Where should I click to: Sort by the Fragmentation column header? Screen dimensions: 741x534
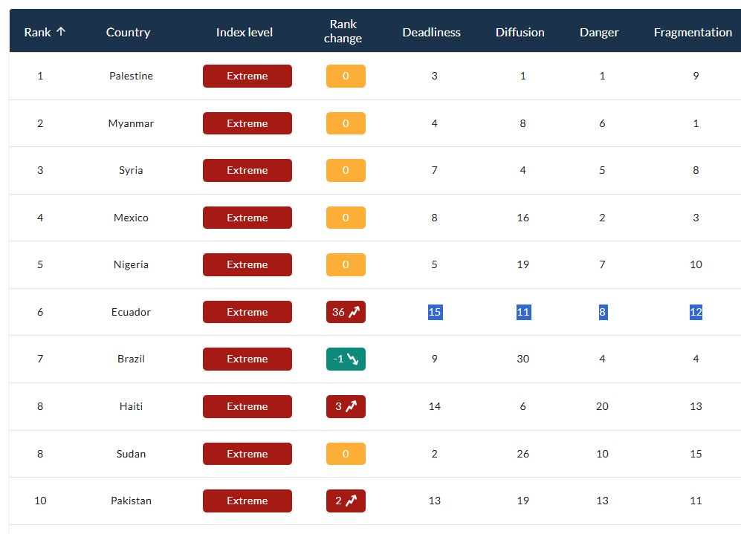693,32
